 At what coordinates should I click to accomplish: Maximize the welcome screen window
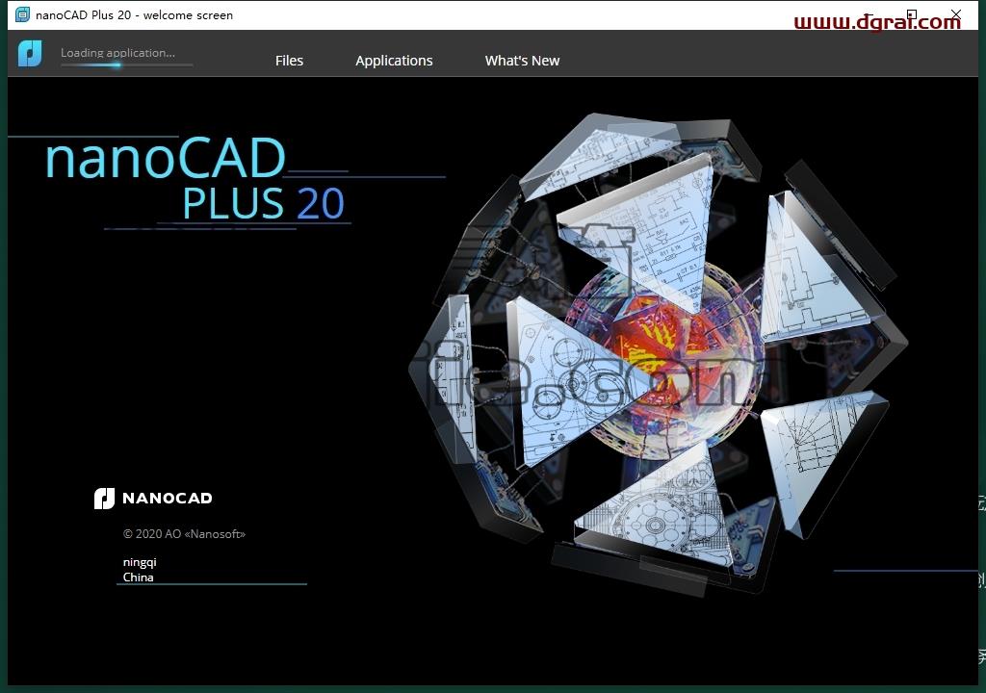click(x=912, y=14)
